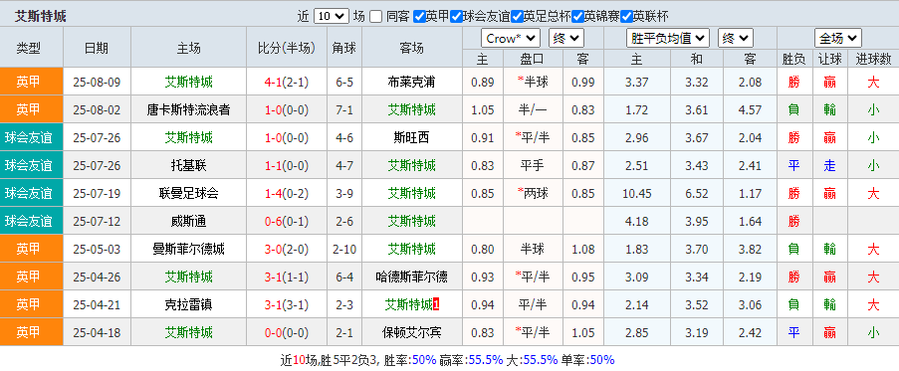Screen dimensions: 899x371
Task: Click the 1-4(0-2) score
Action: coord(286,193)
